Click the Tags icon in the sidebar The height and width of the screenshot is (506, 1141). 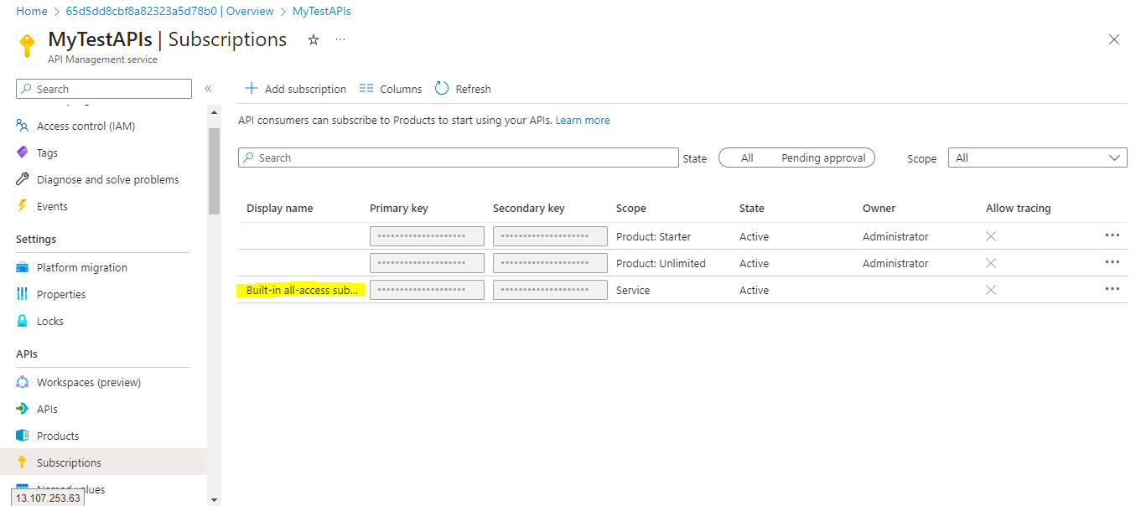click(23, 152)
